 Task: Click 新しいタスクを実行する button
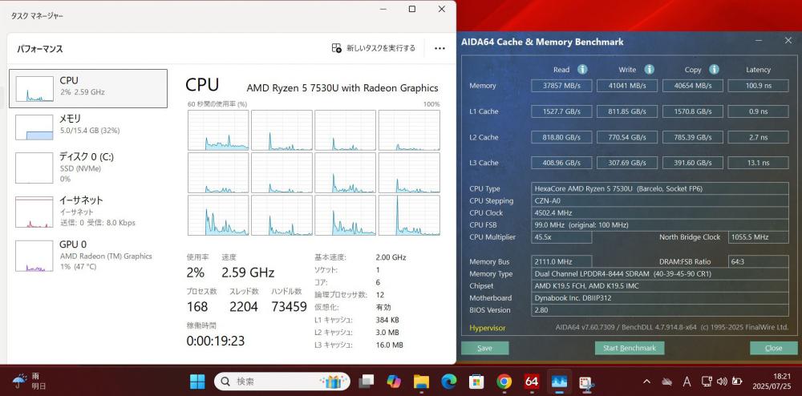[374, 48]
